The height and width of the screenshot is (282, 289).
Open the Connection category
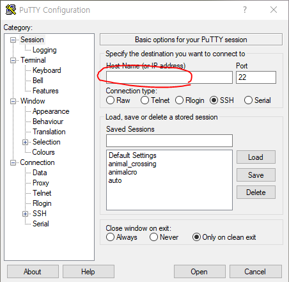pos(37,162)
